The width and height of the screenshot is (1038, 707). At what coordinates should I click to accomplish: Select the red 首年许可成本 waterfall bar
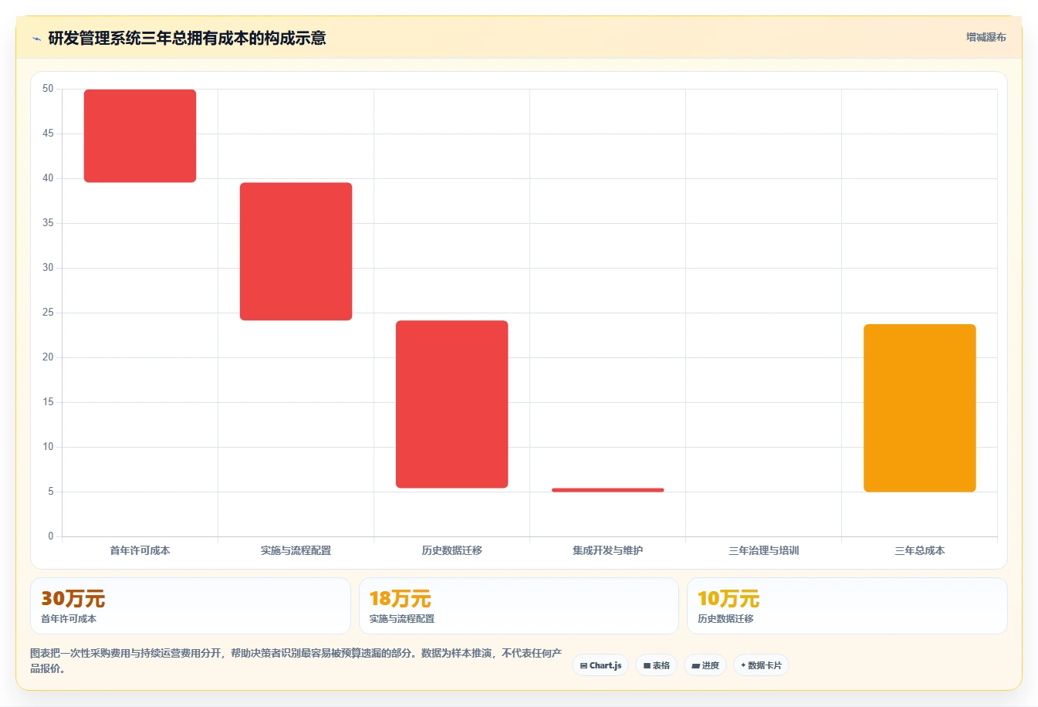click(140, 136)
